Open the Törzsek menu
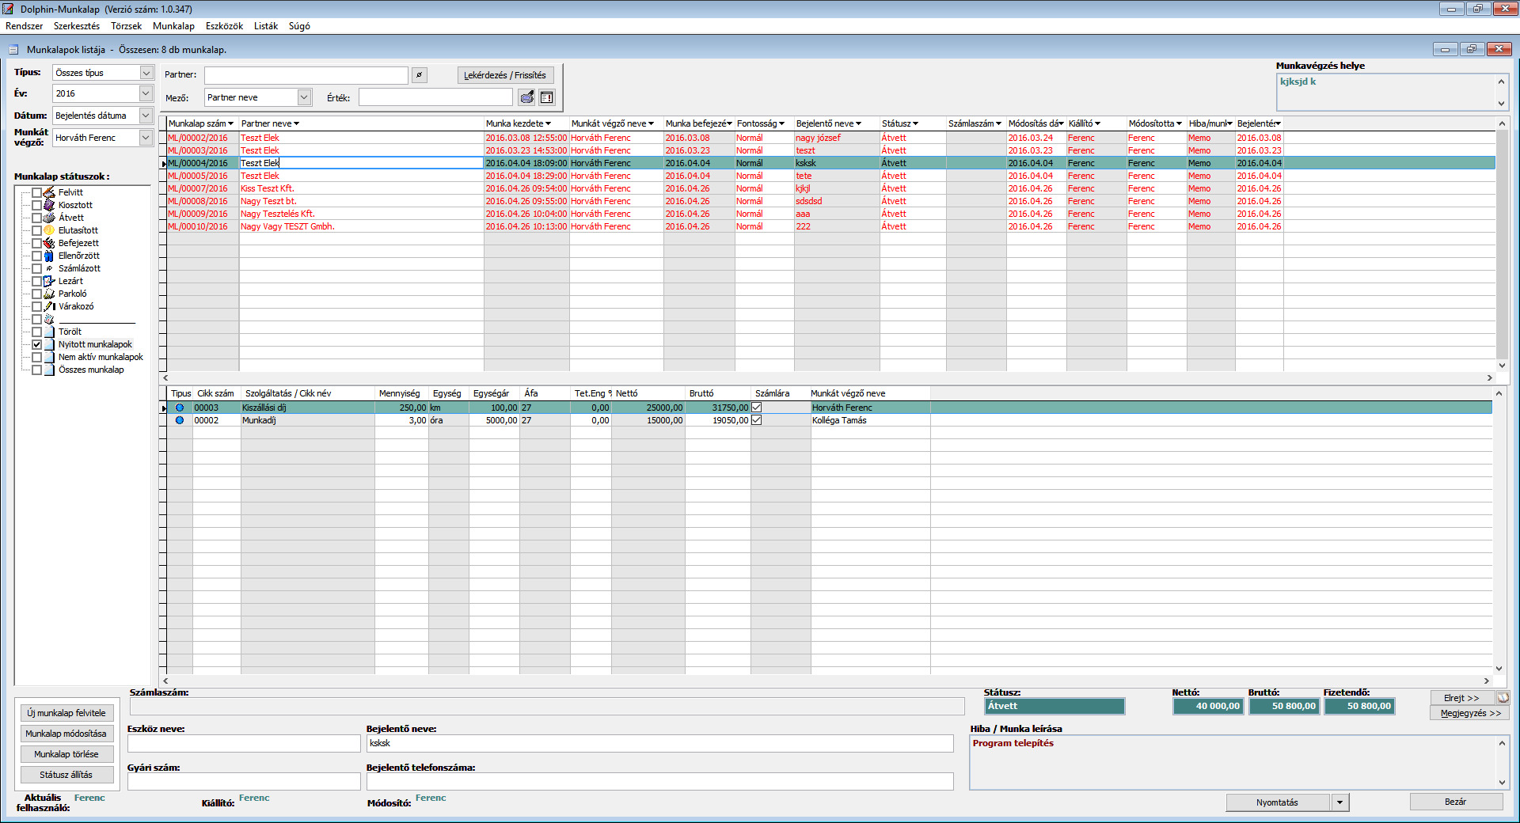This screenshot has width=1520, height=823. tap(126, 26)
